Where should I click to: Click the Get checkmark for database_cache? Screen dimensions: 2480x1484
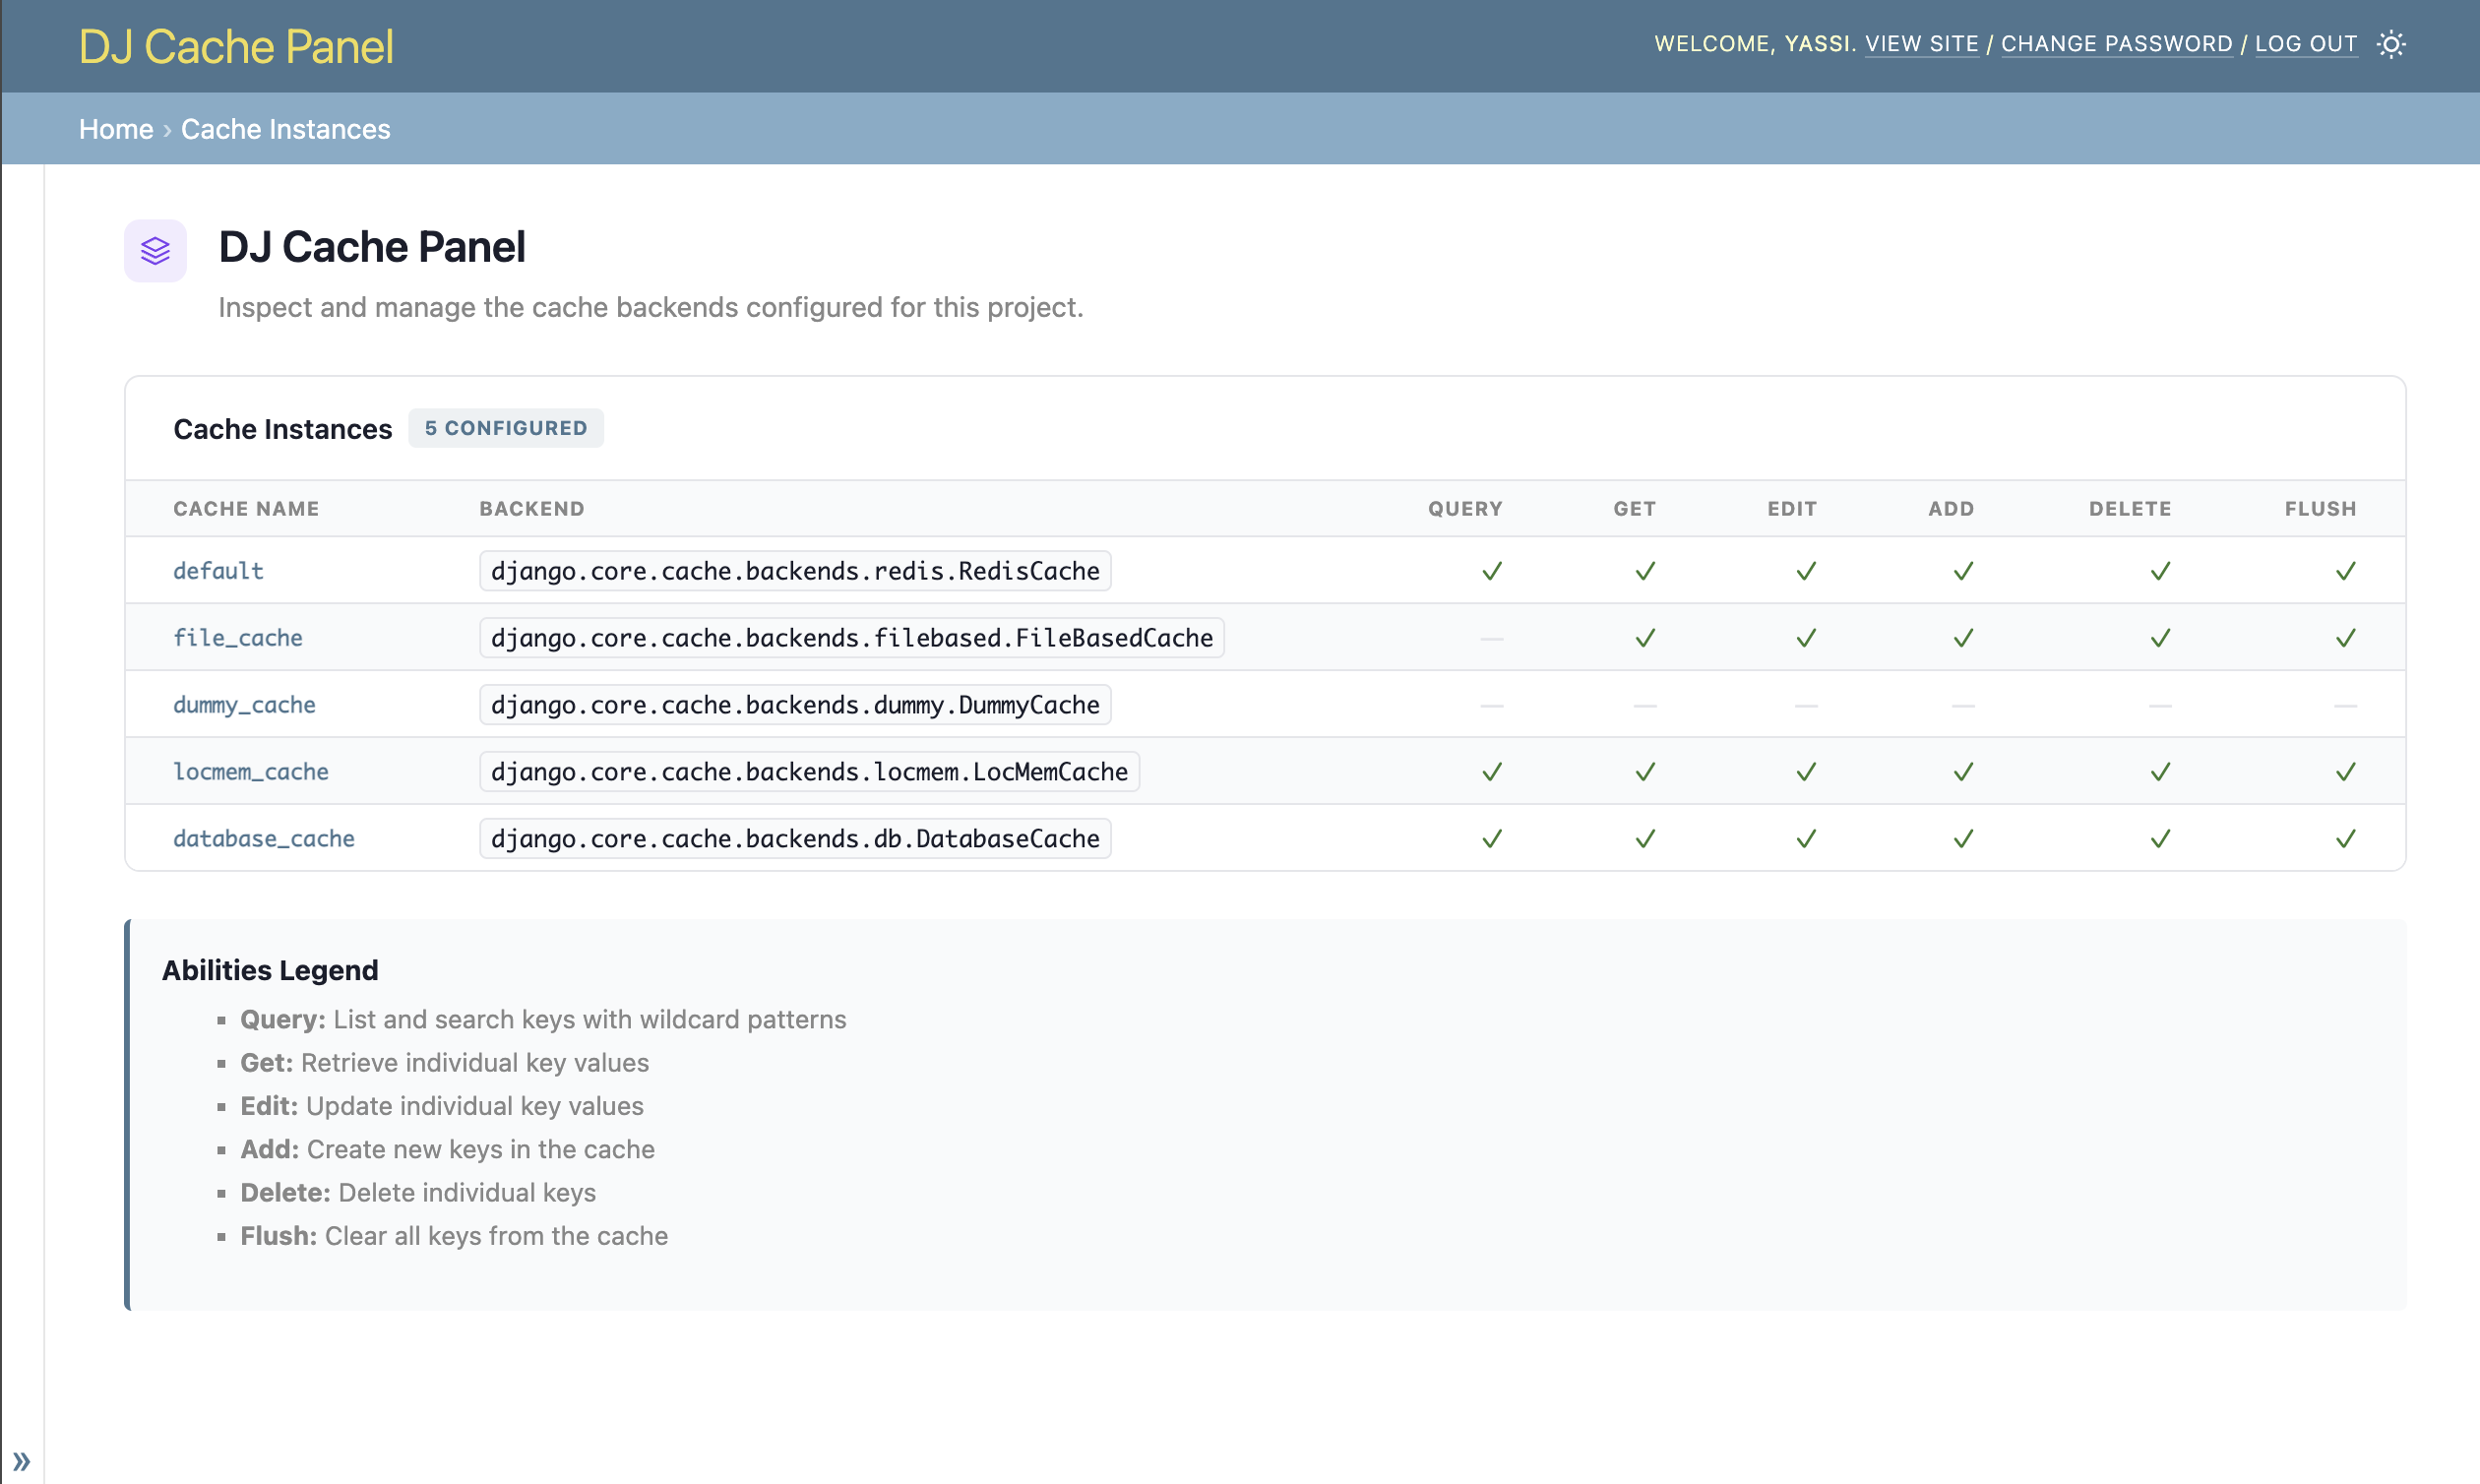click(x=1645, y=839)
